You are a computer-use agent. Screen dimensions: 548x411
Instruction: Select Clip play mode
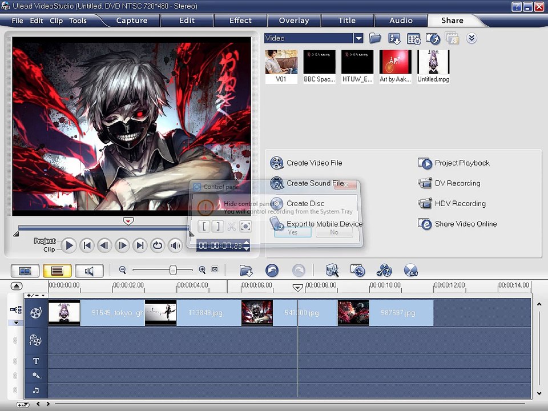click(49, 249)
